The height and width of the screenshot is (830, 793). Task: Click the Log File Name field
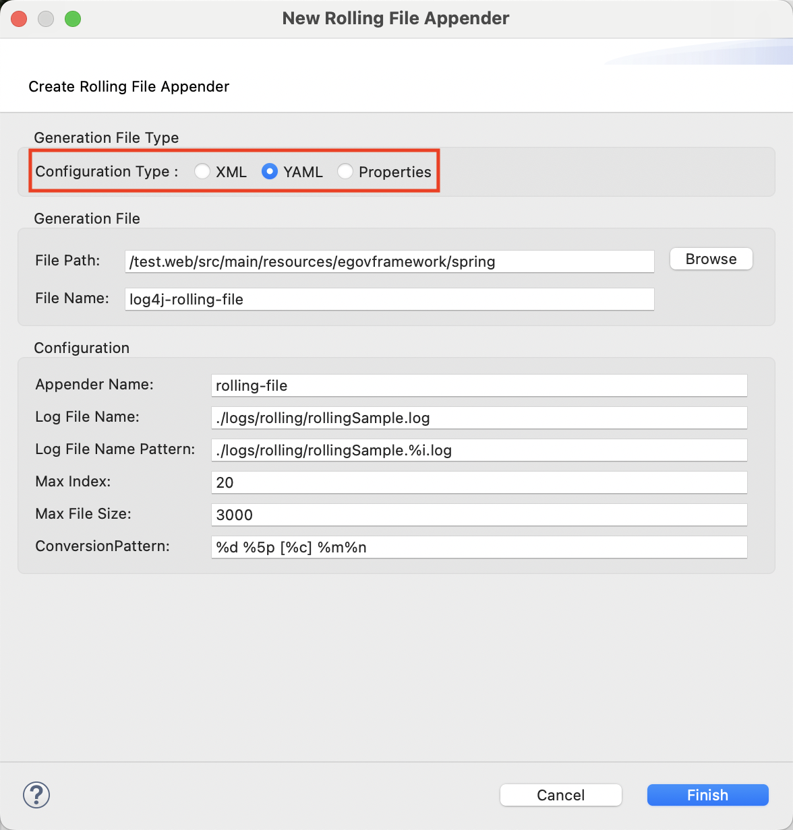pos(479,418)
